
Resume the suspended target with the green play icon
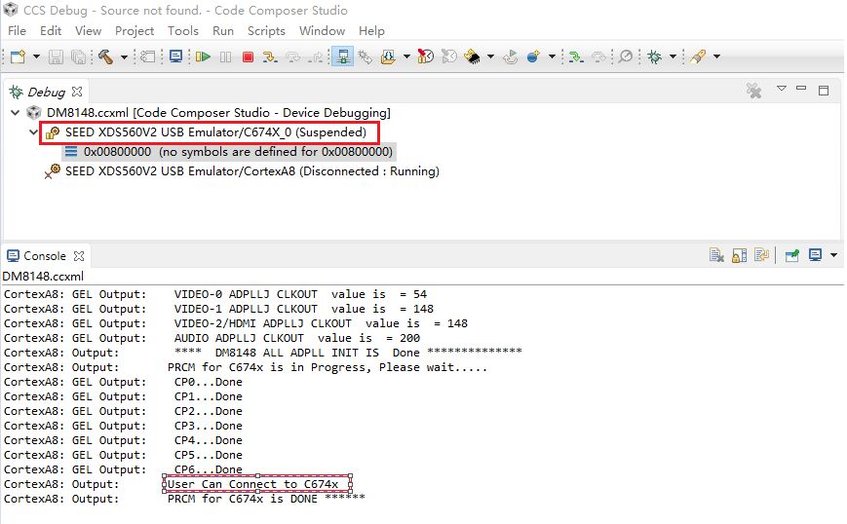pyautogui.click(x=203, y=56)
